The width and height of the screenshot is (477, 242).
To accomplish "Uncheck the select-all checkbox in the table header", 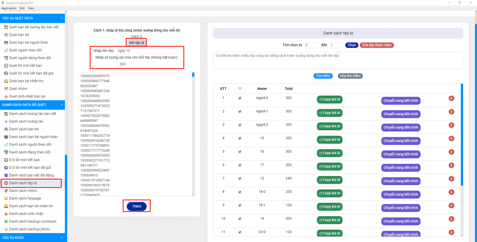I will (x=240, y=88).
